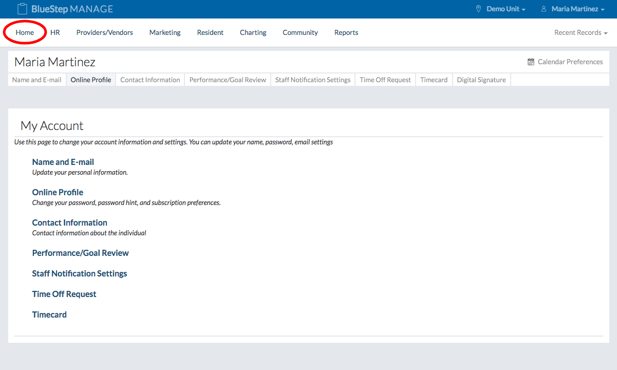Click the Calendar Preferences link

coord(570,62)
